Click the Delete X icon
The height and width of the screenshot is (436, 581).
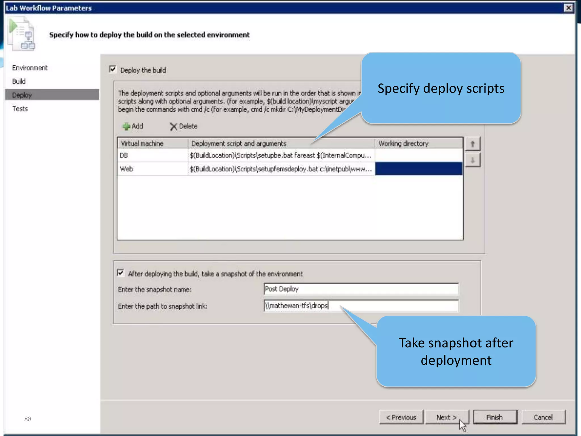pyautogui.click(x=173, y=127)
